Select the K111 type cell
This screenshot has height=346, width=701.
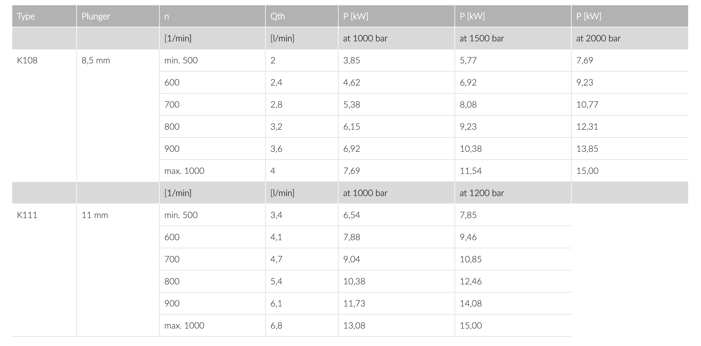click(x=27, y=215)
